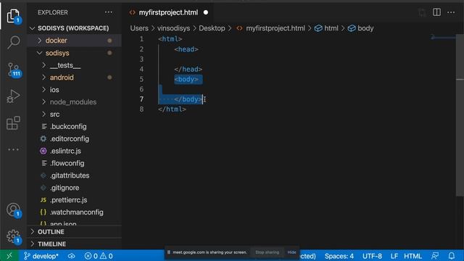Click the remote window indicator in status bar
The width and height of the screenshot is (464, 261).
click(9, 256)
